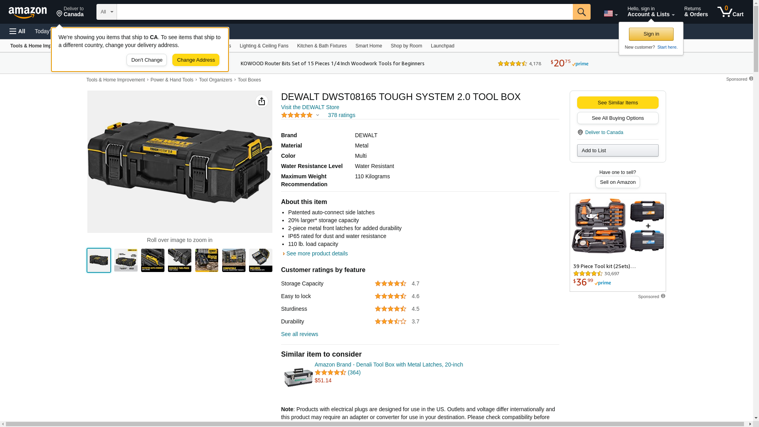Click the search magnifier button
This screenshot has height=427, width=759.
(x=581, y=12)
